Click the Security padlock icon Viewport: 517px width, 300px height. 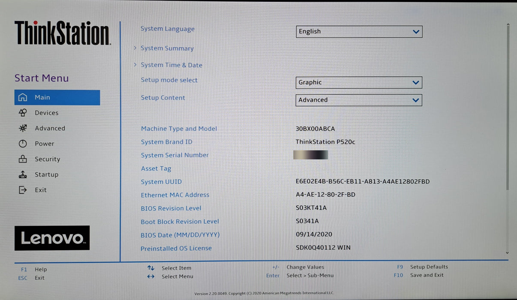click(23, 159)
